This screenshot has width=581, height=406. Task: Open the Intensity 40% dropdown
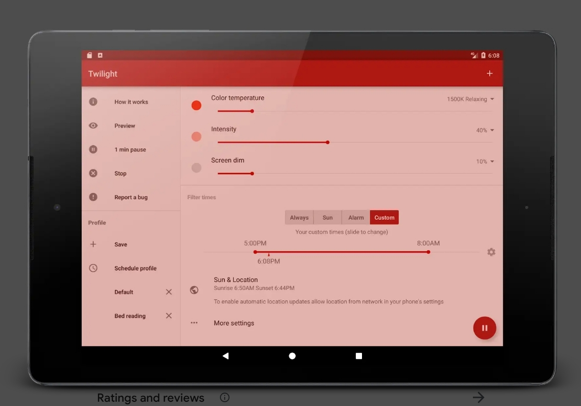[485, 130]
